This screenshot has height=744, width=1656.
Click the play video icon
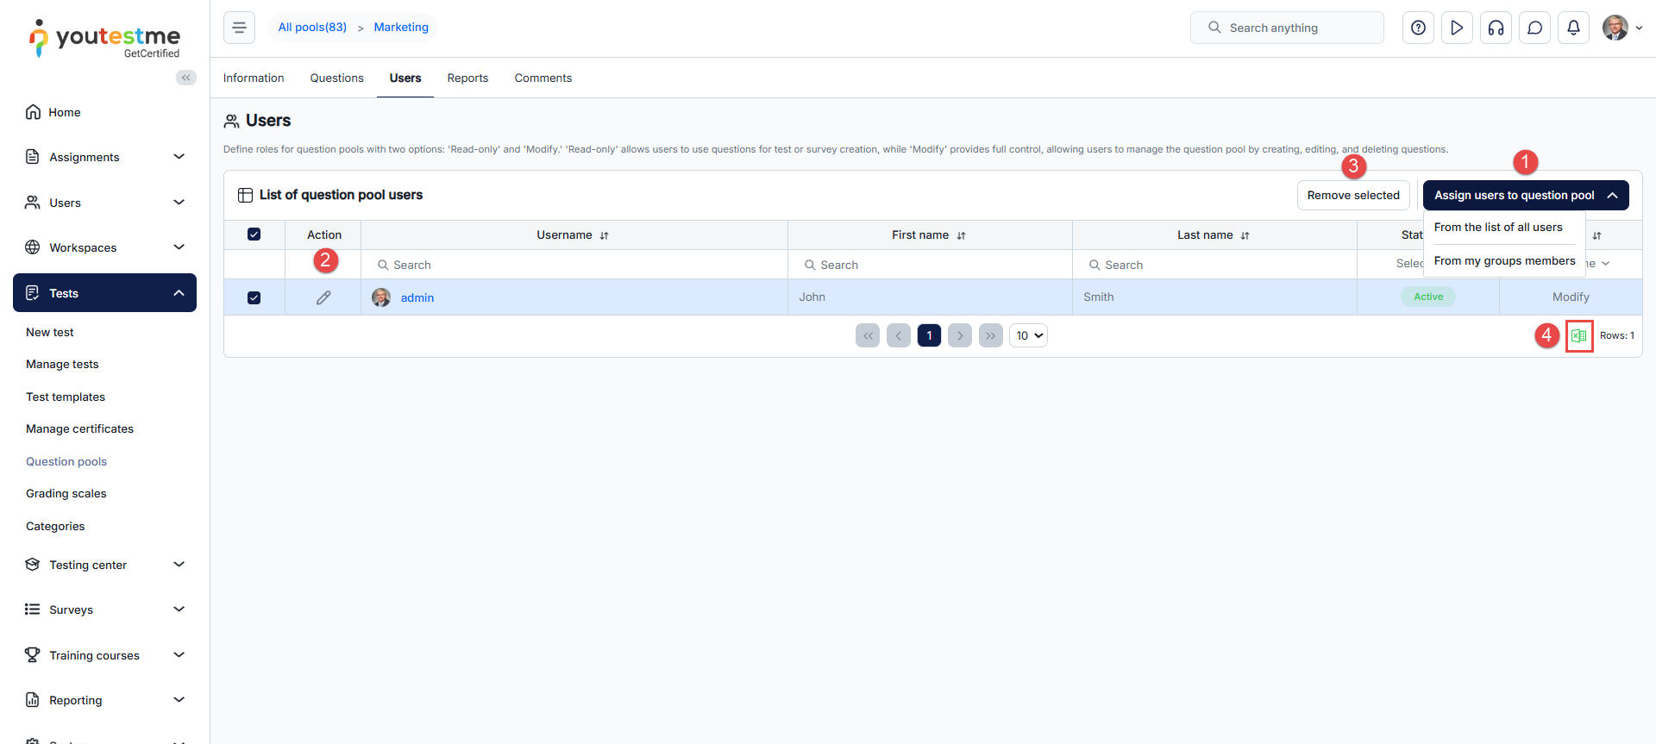(1457, 28)
